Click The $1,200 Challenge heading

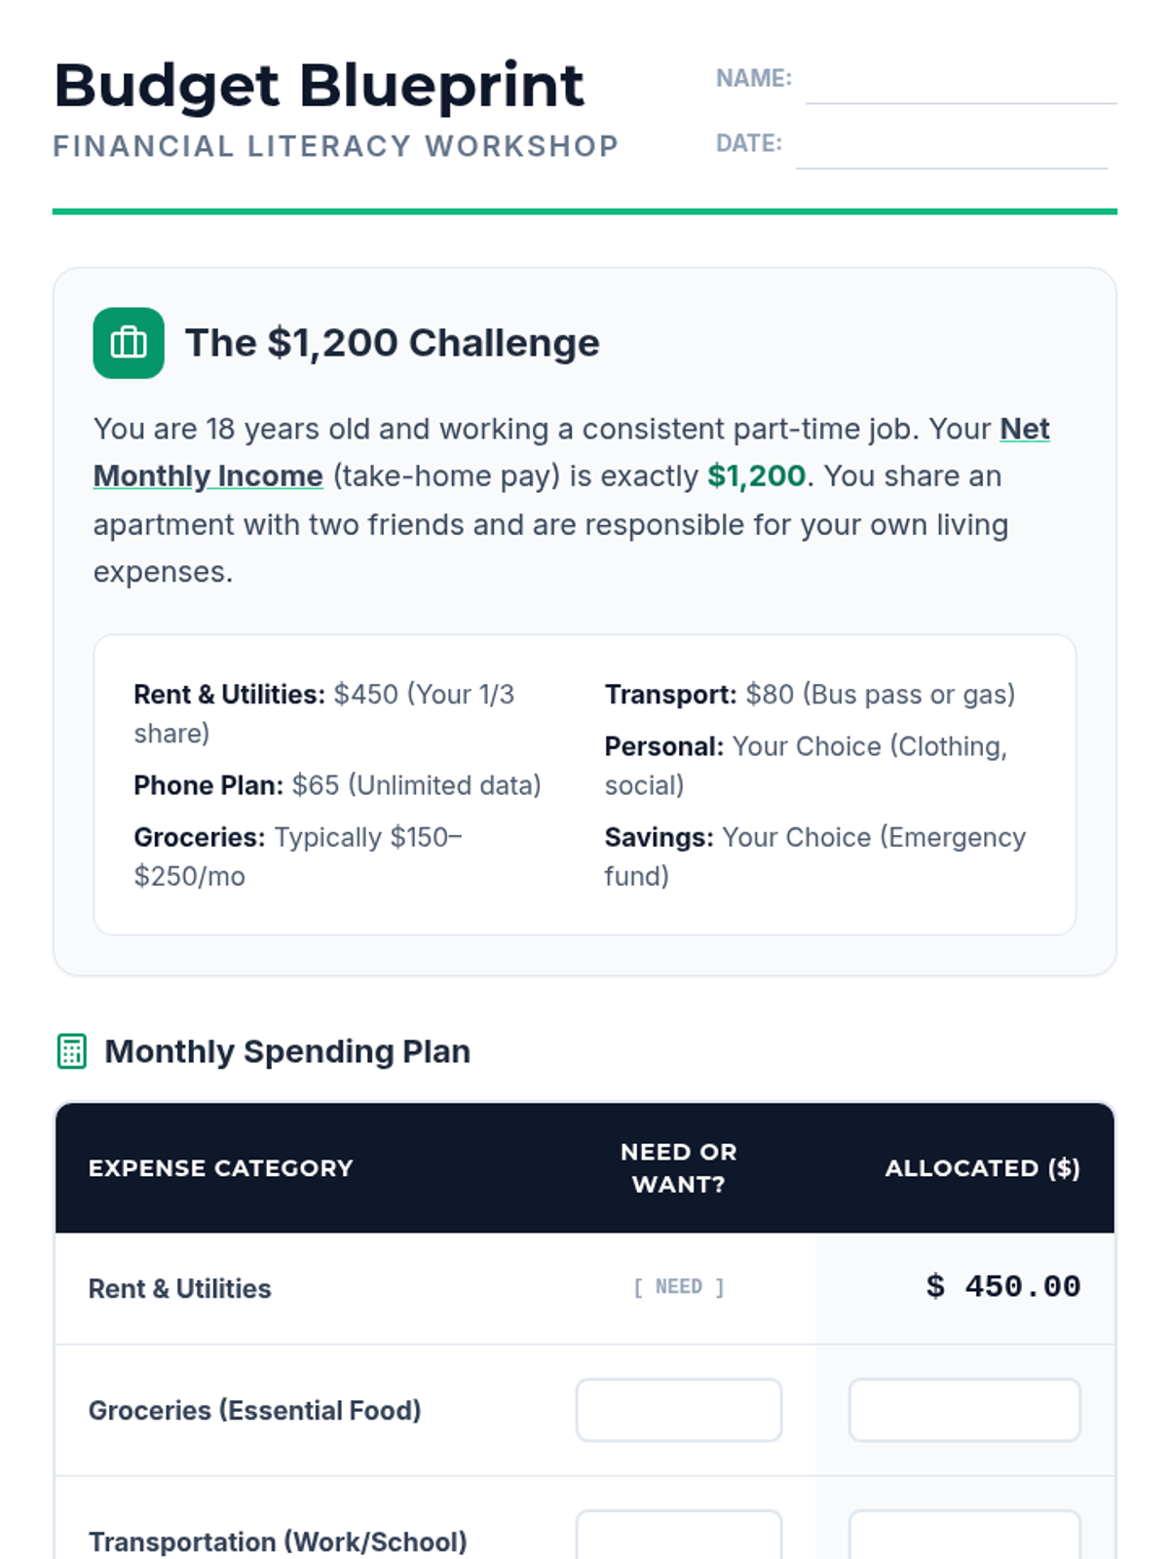[x=392, y=343]
